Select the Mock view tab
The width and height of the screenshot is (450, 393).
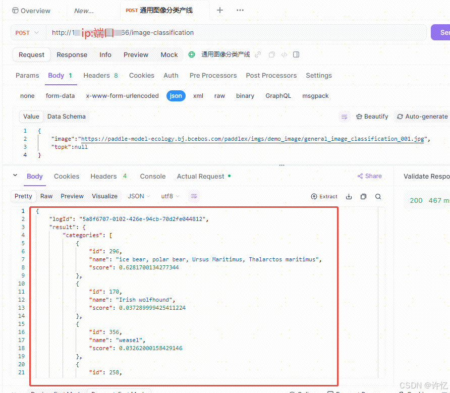[x=169, y=54]
